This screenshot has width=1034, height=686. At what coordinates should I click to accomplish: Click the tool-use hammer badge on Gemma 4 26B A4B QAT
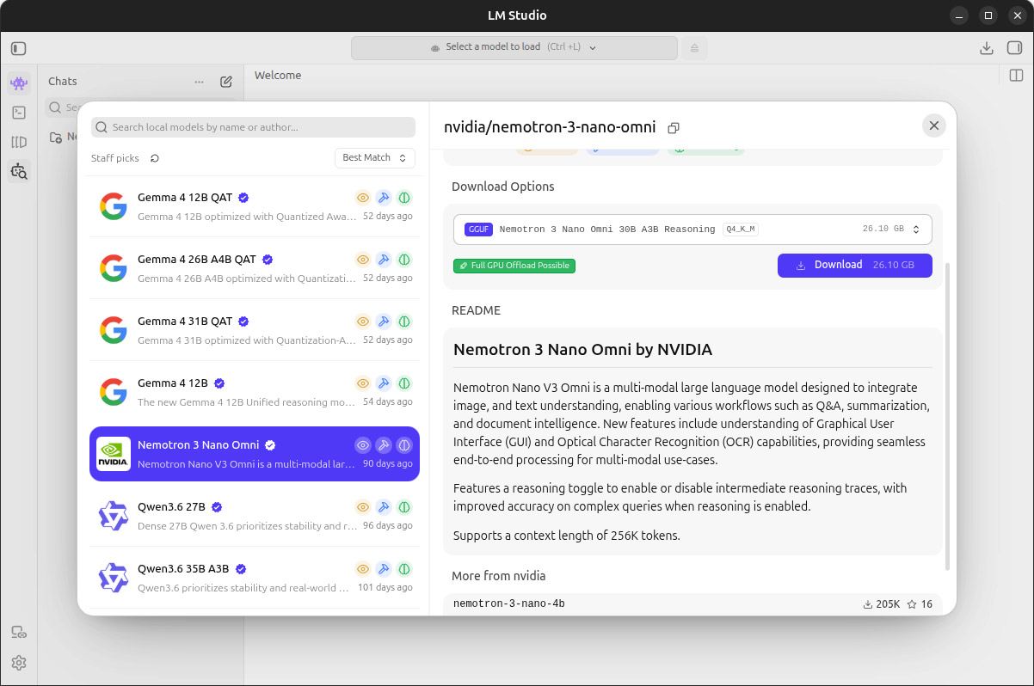click(x=384, y=260)
